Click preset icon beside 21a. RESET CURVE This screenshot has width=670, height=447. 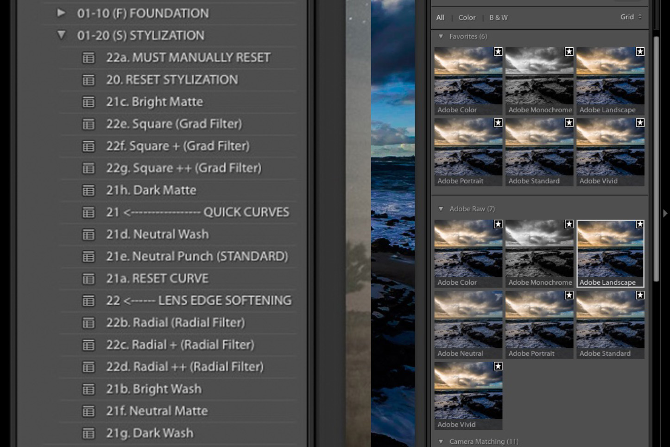pyautogui.click(x=88, y=279)
